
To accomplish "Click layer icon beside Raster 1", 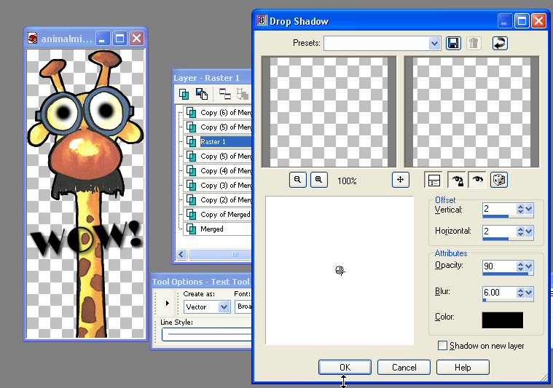I will click(191, 142).
